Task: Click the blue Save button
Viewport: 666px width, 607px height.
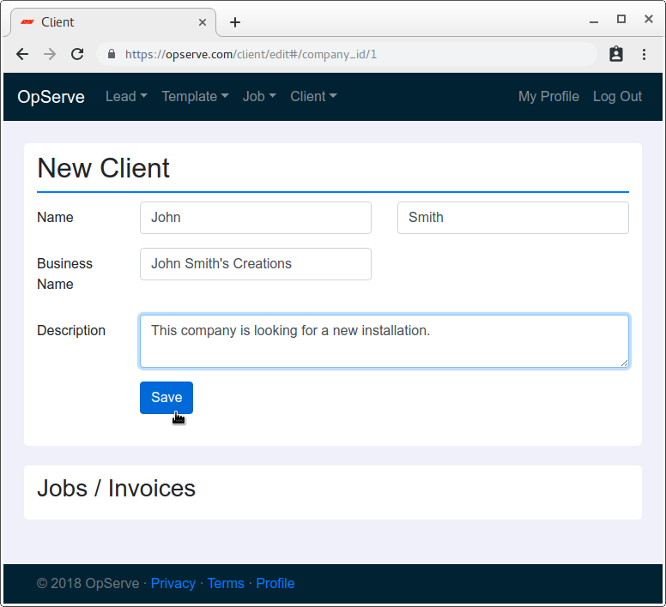Action: point(166,398)
